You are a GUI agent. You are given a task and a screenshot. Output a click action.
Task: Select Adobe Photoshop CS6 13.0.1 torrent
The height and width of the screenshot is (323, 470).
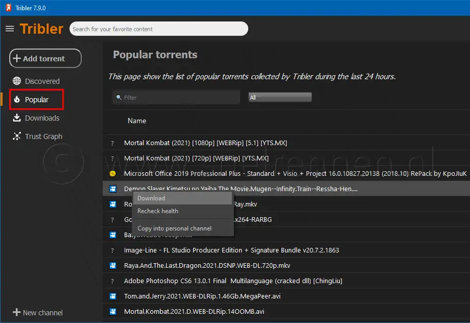pos(233,281)
